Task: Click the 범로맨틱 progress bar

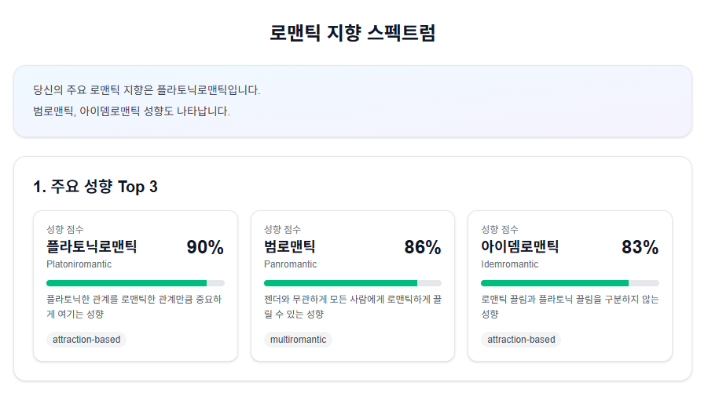Action: (352, 283)
